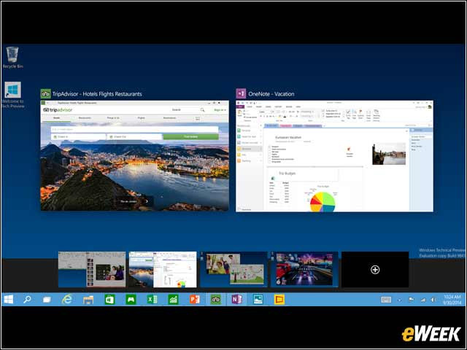Open the volume speaker tray icon
467x350 pixels.
coord(433,300)
